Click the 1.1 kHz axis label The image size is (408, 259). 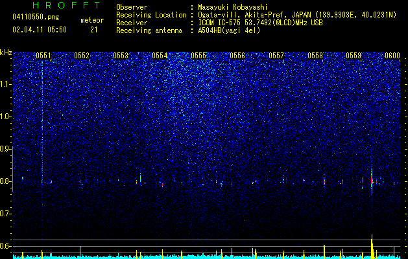point(6,84)
